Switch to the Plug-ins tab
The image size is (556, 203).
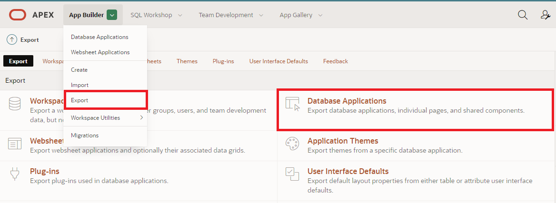click(x=223, y=61)
